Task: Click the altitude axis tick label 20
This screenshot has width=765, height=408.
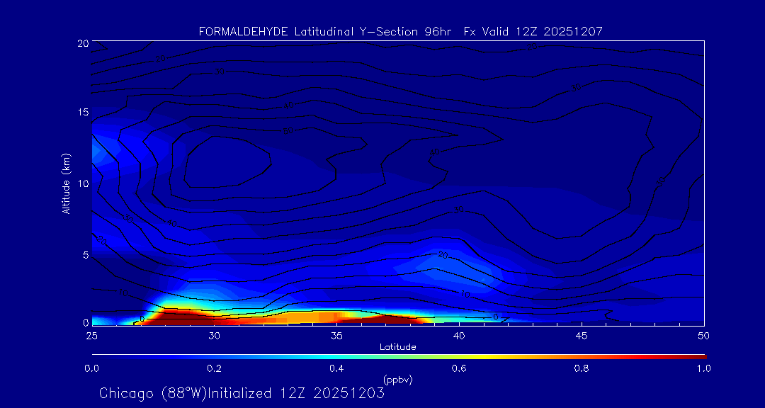Action: pos(82,42)
